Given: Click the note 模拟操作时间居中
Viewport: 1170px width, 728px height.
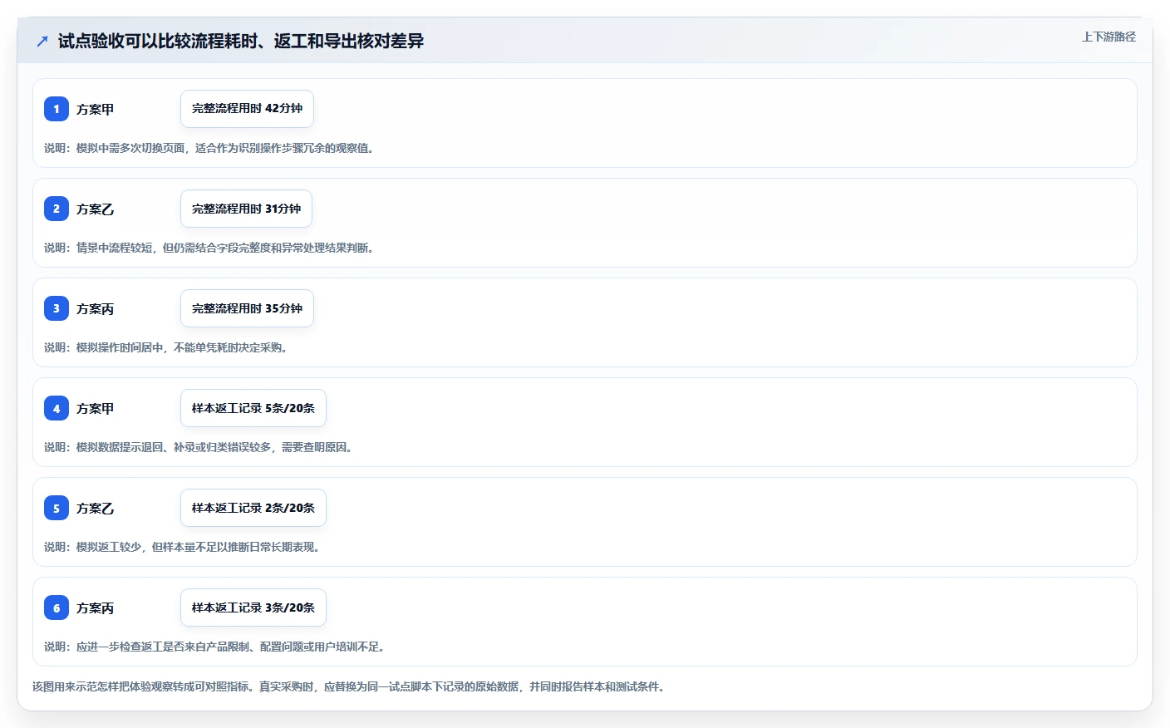Looking at the screenshot, I should 168,347.
